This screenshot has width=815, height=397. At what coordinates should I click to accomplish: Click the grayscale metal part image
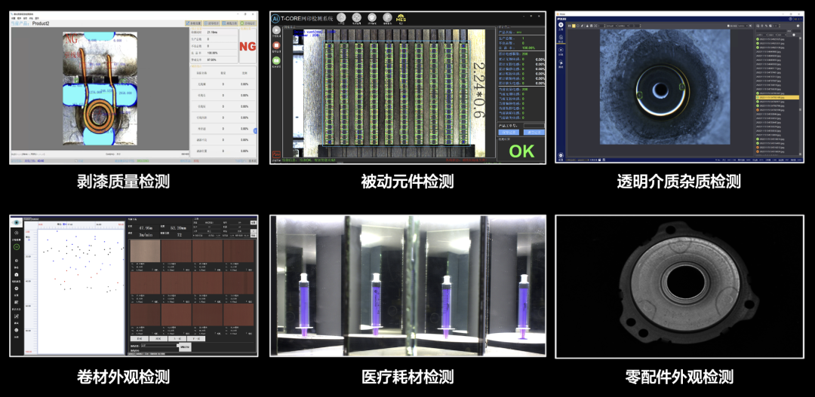pos(680,286)
